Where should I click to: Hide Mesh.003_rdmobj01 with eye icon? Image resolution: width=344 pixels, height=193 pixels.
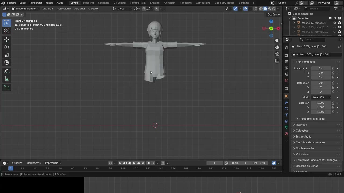tap(335, 23)
